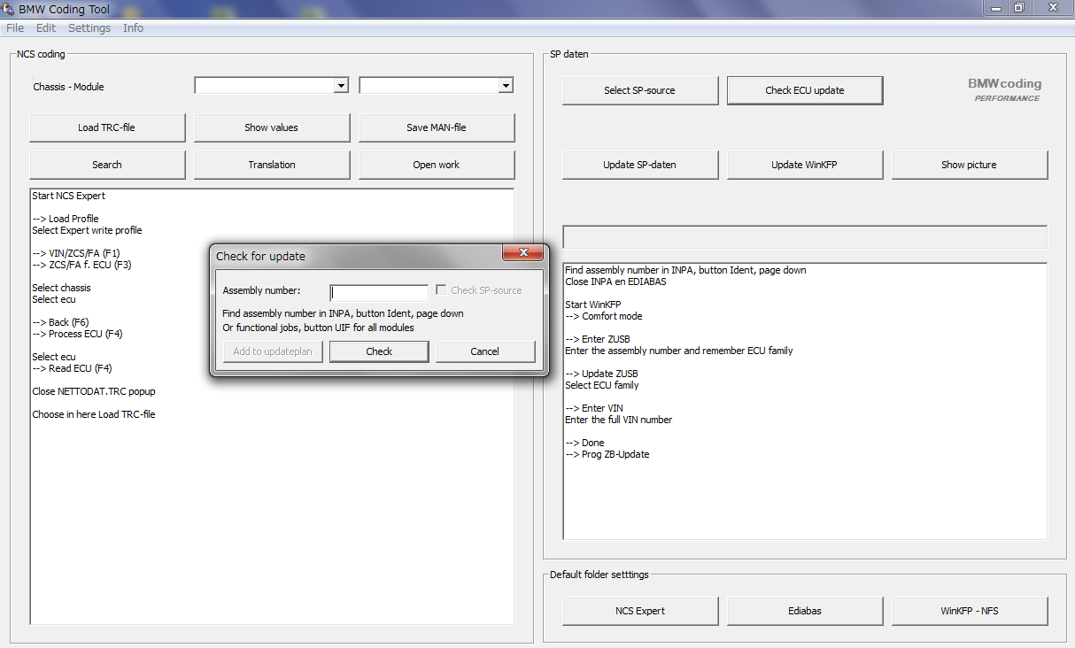Click the BMWcoding Performance logo
Image resolution: width=1075 pixels, height=648 pixels.
pyautogui.click(x=1005, y=89)
